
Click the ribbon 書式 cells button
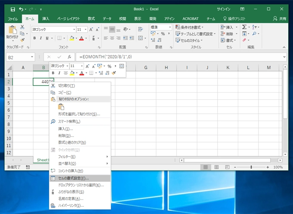tap(228, 40)
